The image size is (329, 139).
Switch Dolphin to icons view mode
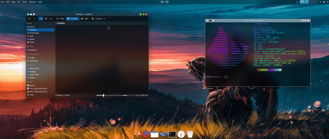point(41,19)
